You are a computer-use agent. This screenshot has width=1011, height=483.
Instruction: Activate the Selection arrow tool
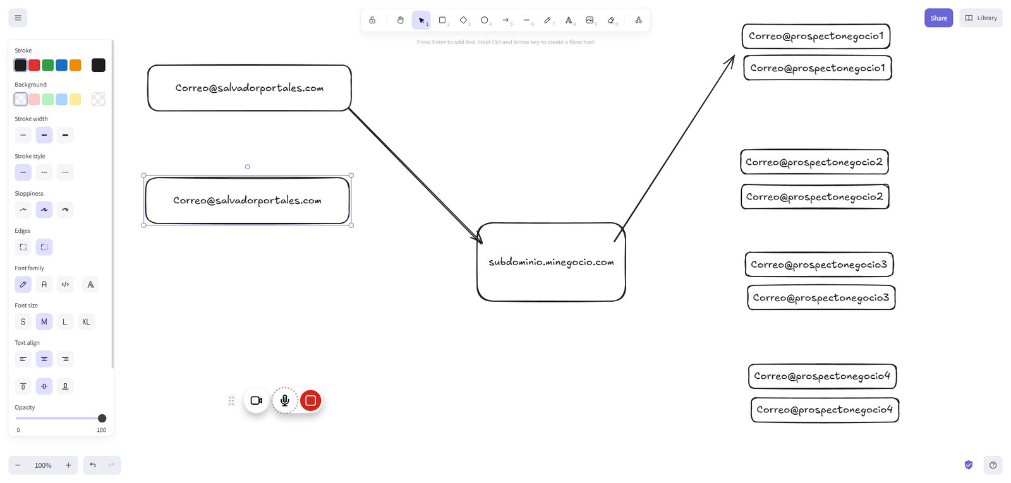click(x=421, y=20)
